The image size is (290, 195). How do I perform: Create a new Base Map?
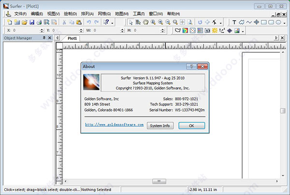178,30
